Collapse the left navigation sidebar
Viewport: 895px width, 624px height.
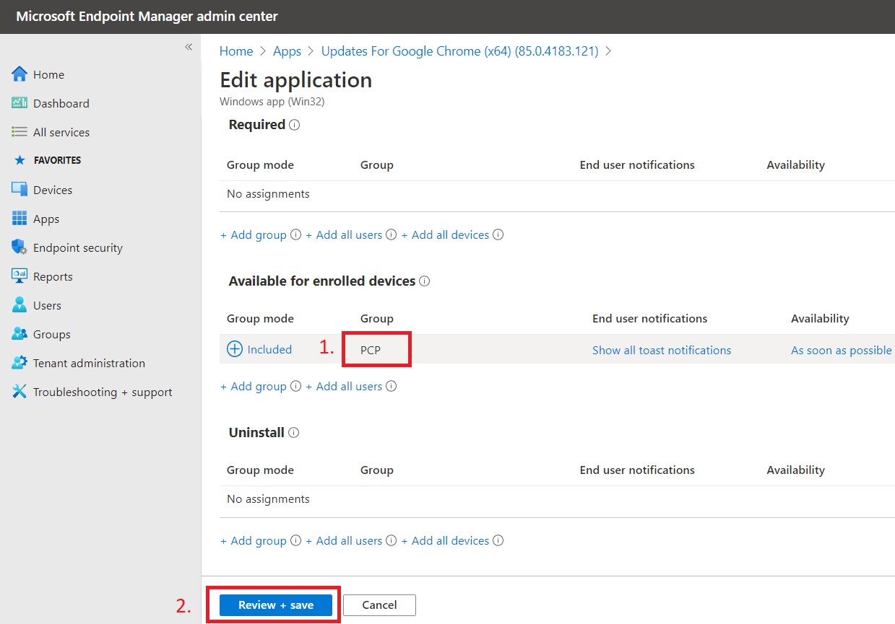pos(189,47)
